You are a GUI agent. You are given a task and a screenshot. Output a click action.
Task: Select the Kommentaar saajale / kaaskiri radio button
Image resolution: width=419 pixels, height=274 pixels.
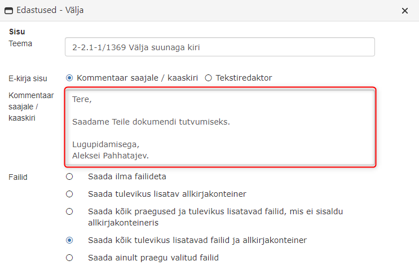tap(69, 78)
